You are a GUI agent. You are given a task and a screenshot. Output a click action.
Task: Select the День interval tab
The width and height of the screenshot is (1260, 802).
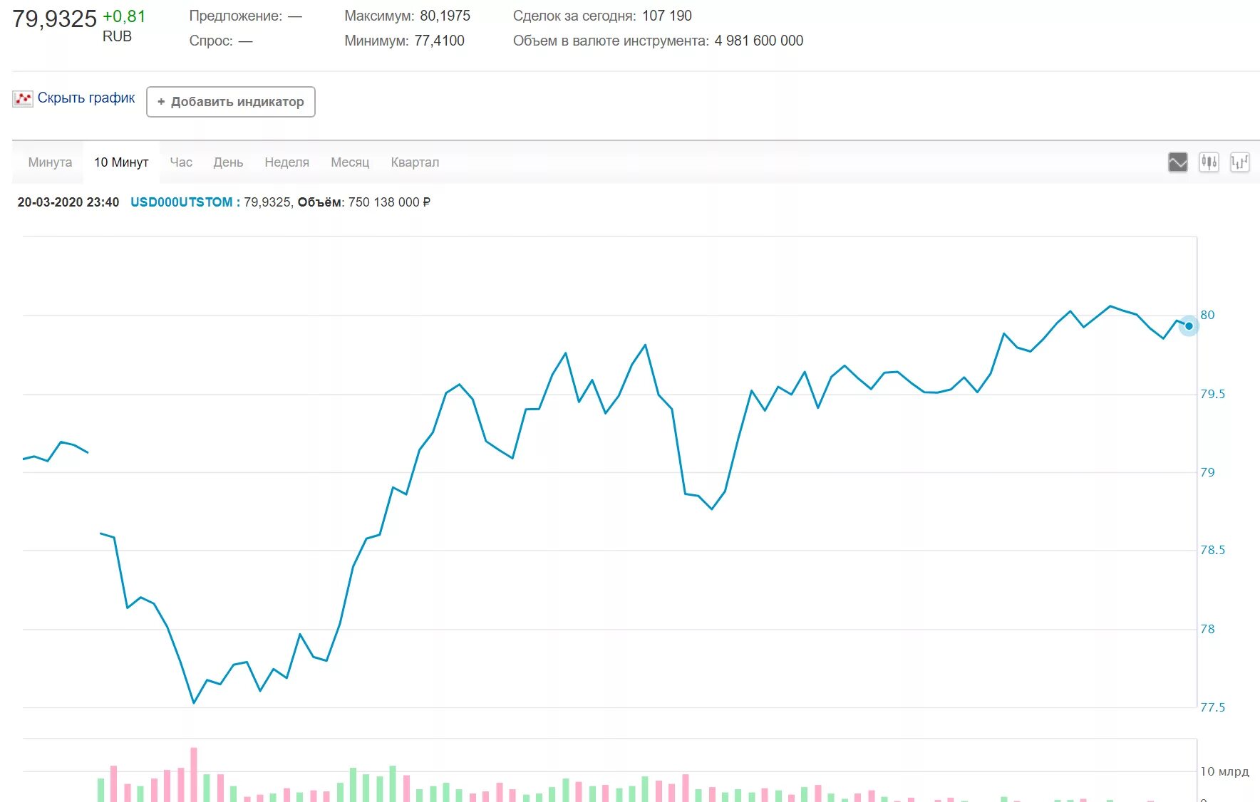[x=228, y=162]
